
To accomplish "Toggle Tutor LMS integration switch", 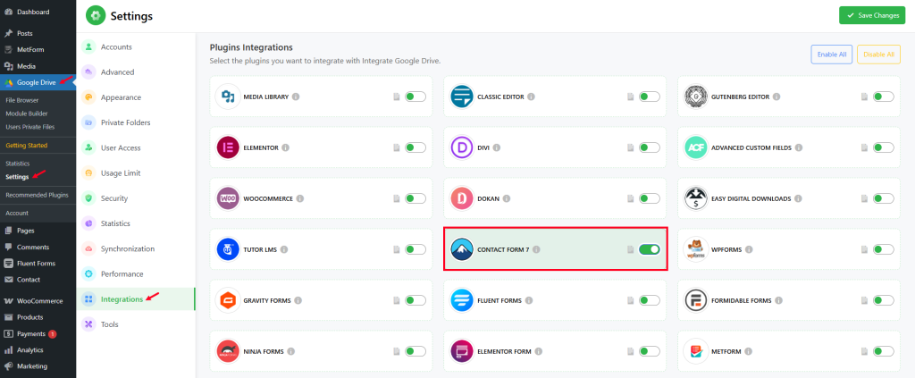I will (416, 249).
